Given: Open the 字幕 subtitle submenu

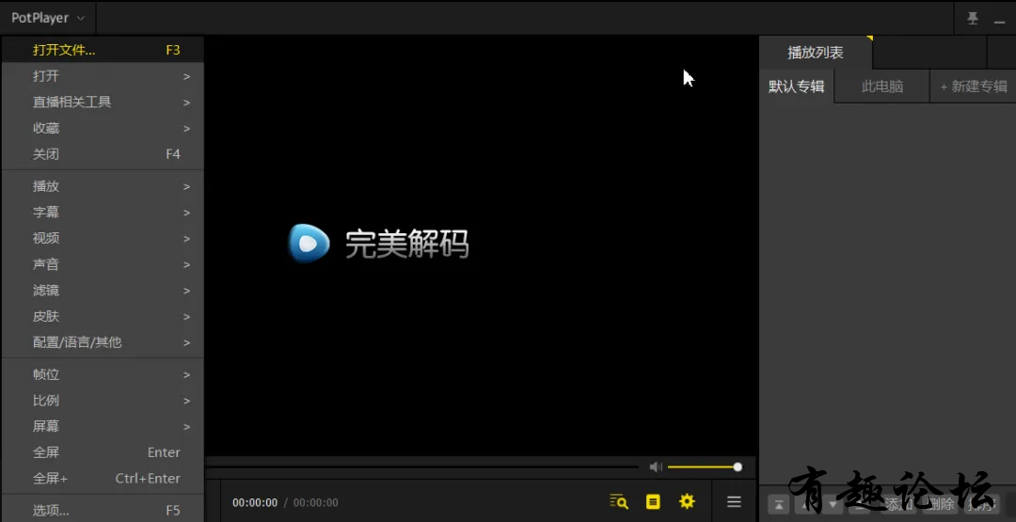Looking at the screenshot, I should (x=103, y=212).
